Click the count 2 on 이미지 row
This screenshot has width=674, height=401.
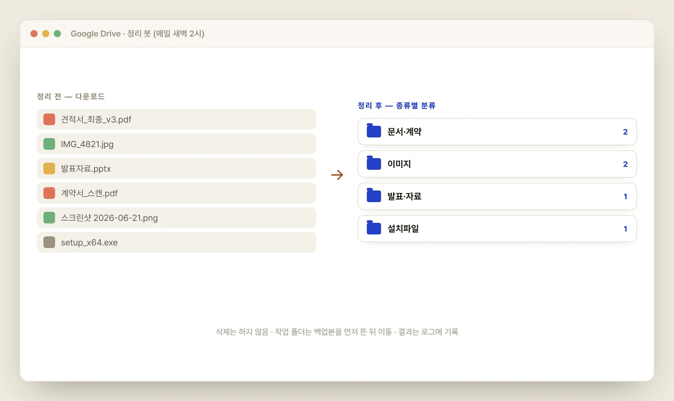click(x=625, y=164)
